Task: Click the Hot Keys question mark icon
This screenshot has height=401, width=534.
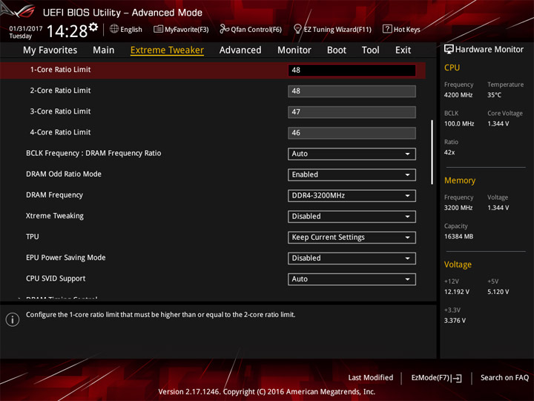Action: [x=387, y=29]
